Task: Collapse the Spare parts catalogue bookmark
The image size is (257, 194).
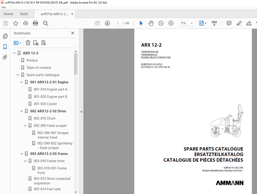Action: click(x=18, y=75)
